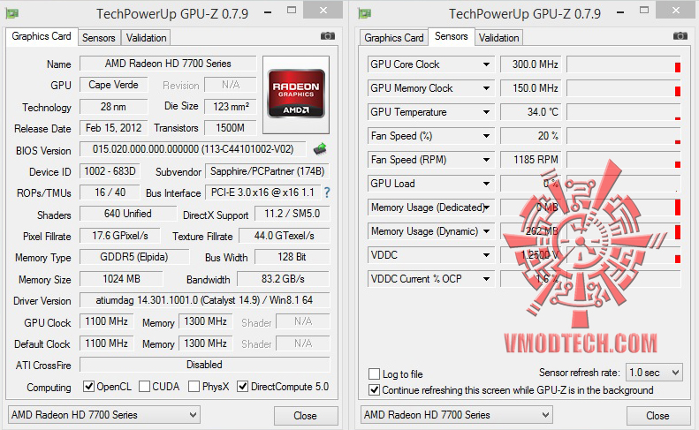This screenshot has height=430, width=699.
Task: Click Die Size value 123 mm²
Action: coord(231,107)
